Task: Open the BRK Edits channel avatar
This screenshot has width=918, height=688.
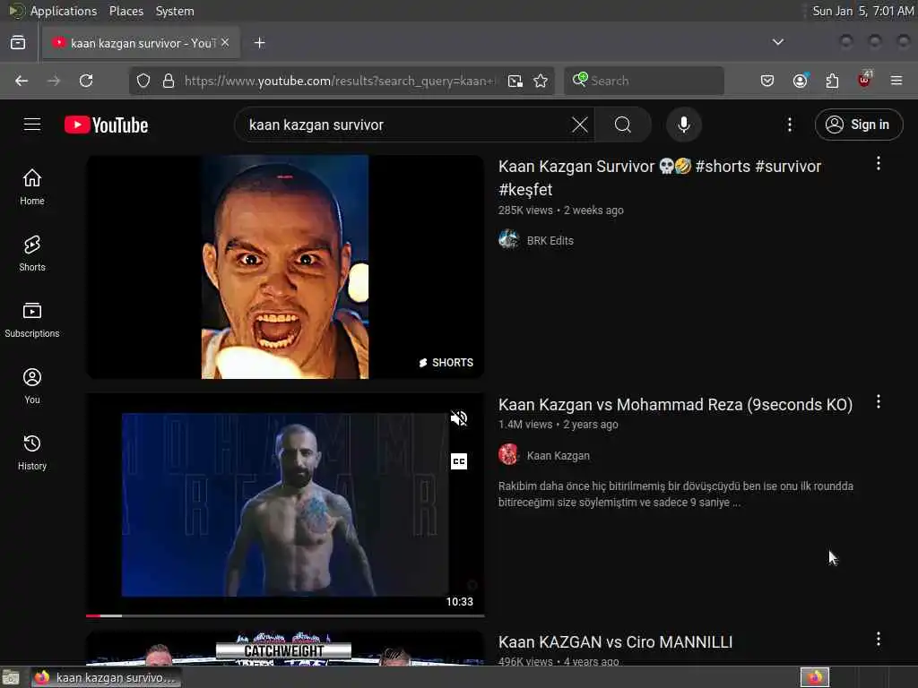Action: [x=508, y=240]
